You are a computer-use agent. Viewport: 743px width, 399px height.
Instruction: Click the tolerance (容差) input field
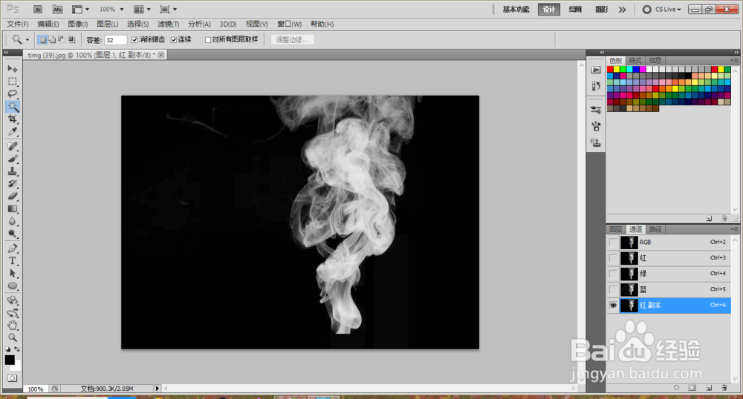point(115,40)
